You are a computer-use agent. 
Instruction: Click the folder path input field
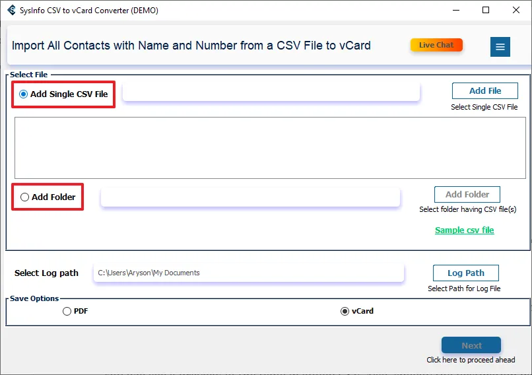coord(250,197)
